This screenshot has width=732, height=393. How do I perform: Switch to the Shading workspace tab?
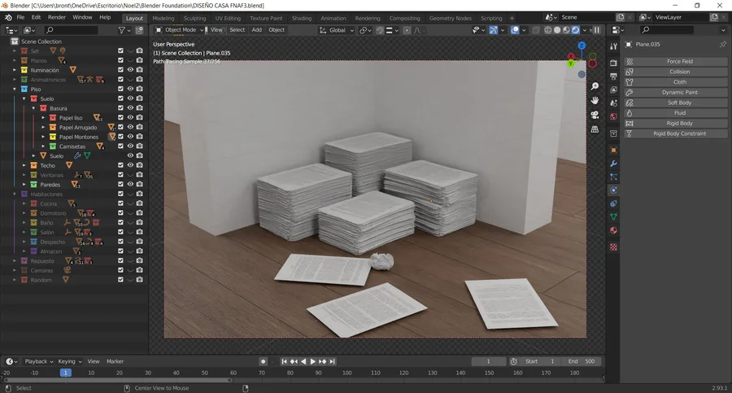[301, 18]
